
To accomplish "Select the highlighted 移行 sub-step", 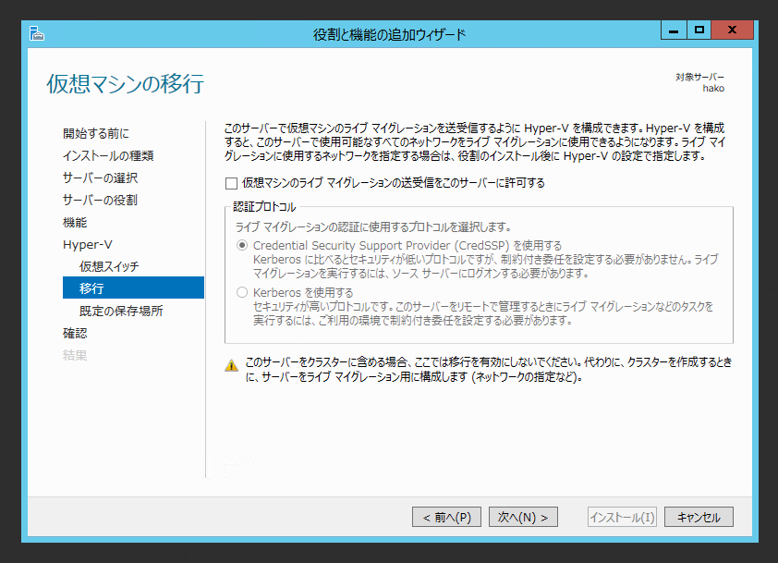I will tap(133, 288).
